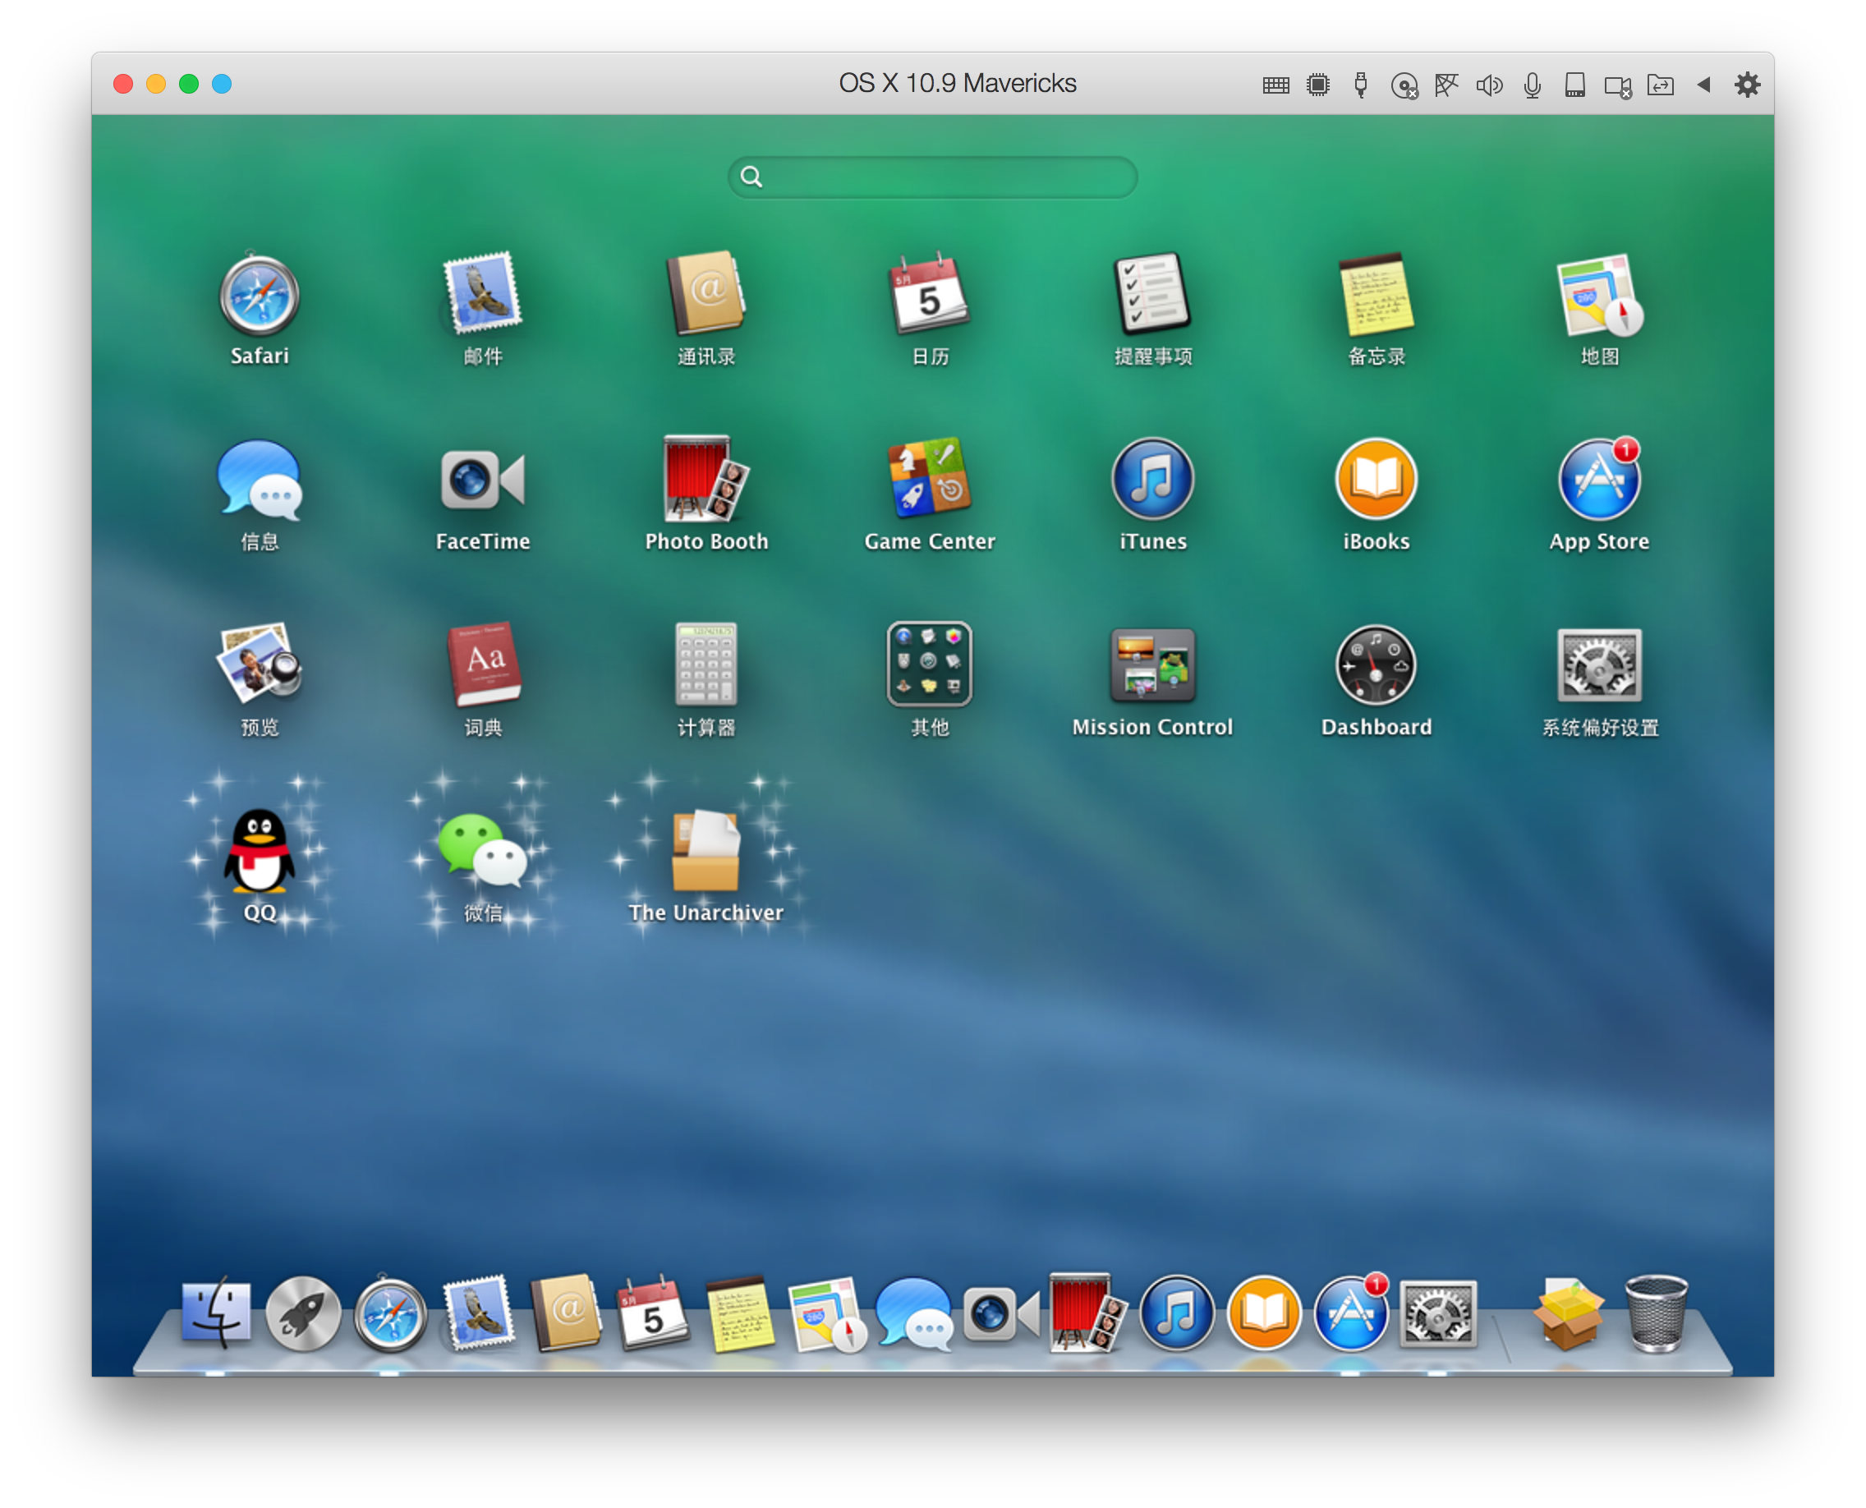Open Launchpad rocket icon in Dock
This screenshot has width=1866, height=1508.
click(303, 1314)
